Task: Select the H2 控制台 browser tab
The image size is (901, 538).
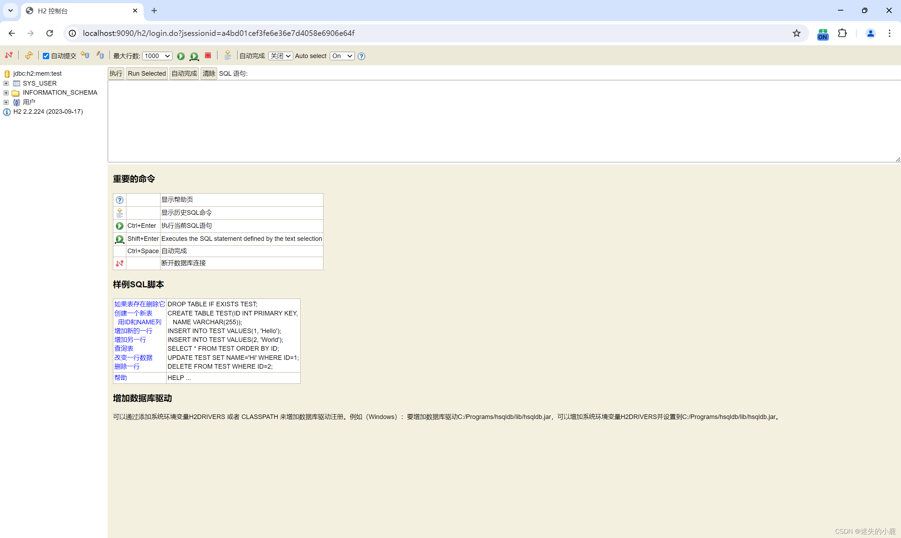Action: coord(82,11)
